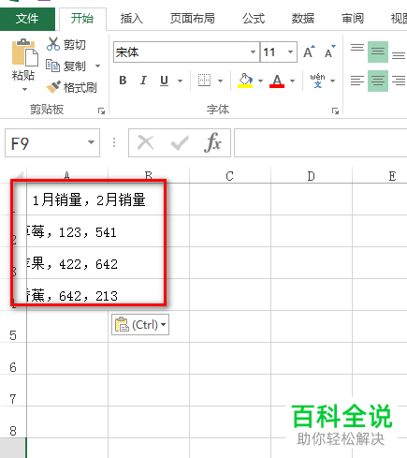407x458 pixels.
Task: Click the wén phonetic guide icon
Action: pos(317,81)
